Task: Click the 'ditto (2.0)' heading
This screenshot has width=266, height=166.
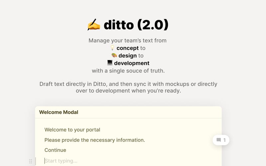Action: pos(136,25)
